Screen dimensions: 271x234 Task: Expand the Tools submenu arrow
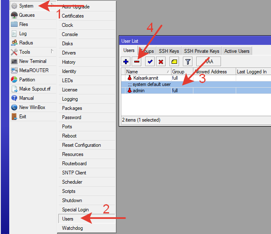point(52,51)
